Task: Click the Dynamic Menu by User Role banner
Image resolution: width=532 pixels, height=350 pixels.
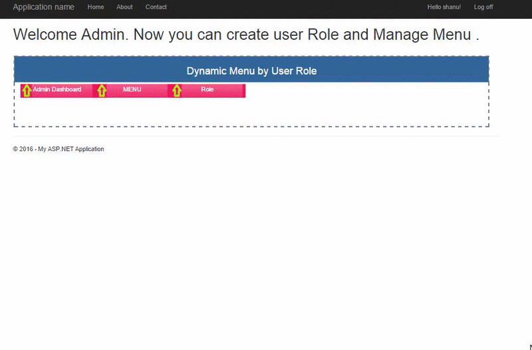Action: 251,71
